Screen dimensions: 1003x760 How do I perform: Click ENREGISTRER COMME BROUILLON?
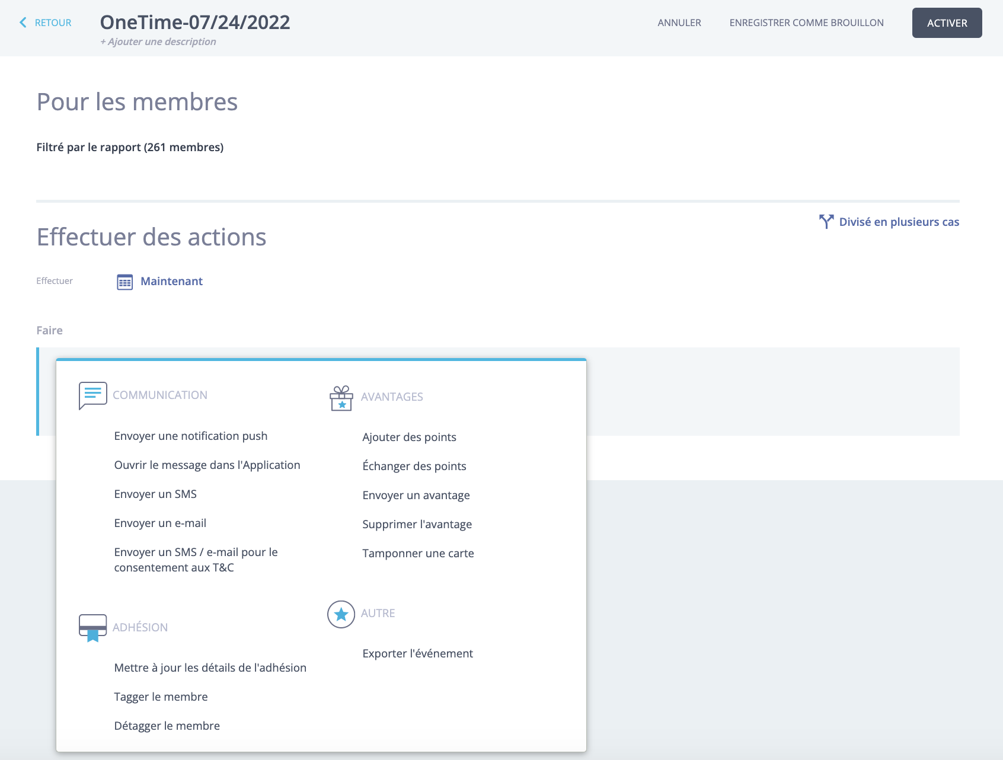coord(806,23)
